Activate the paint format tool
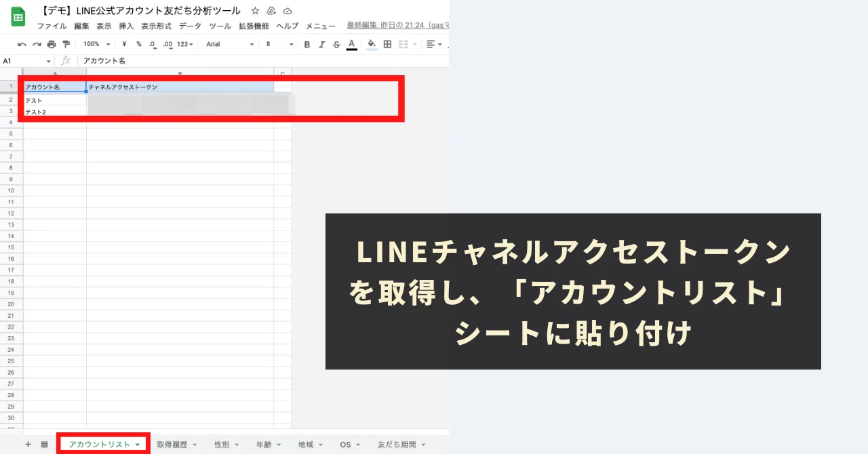This screenshot has width=868, height=454. point(66,44)
